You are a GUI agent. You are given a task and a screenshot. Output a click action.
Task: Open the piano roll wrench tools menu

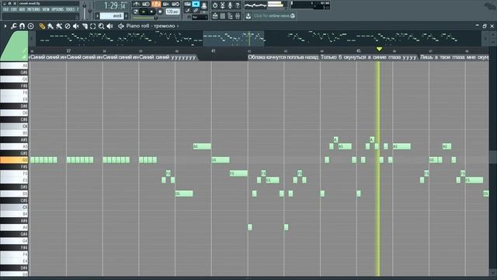[x=14, y=26]
